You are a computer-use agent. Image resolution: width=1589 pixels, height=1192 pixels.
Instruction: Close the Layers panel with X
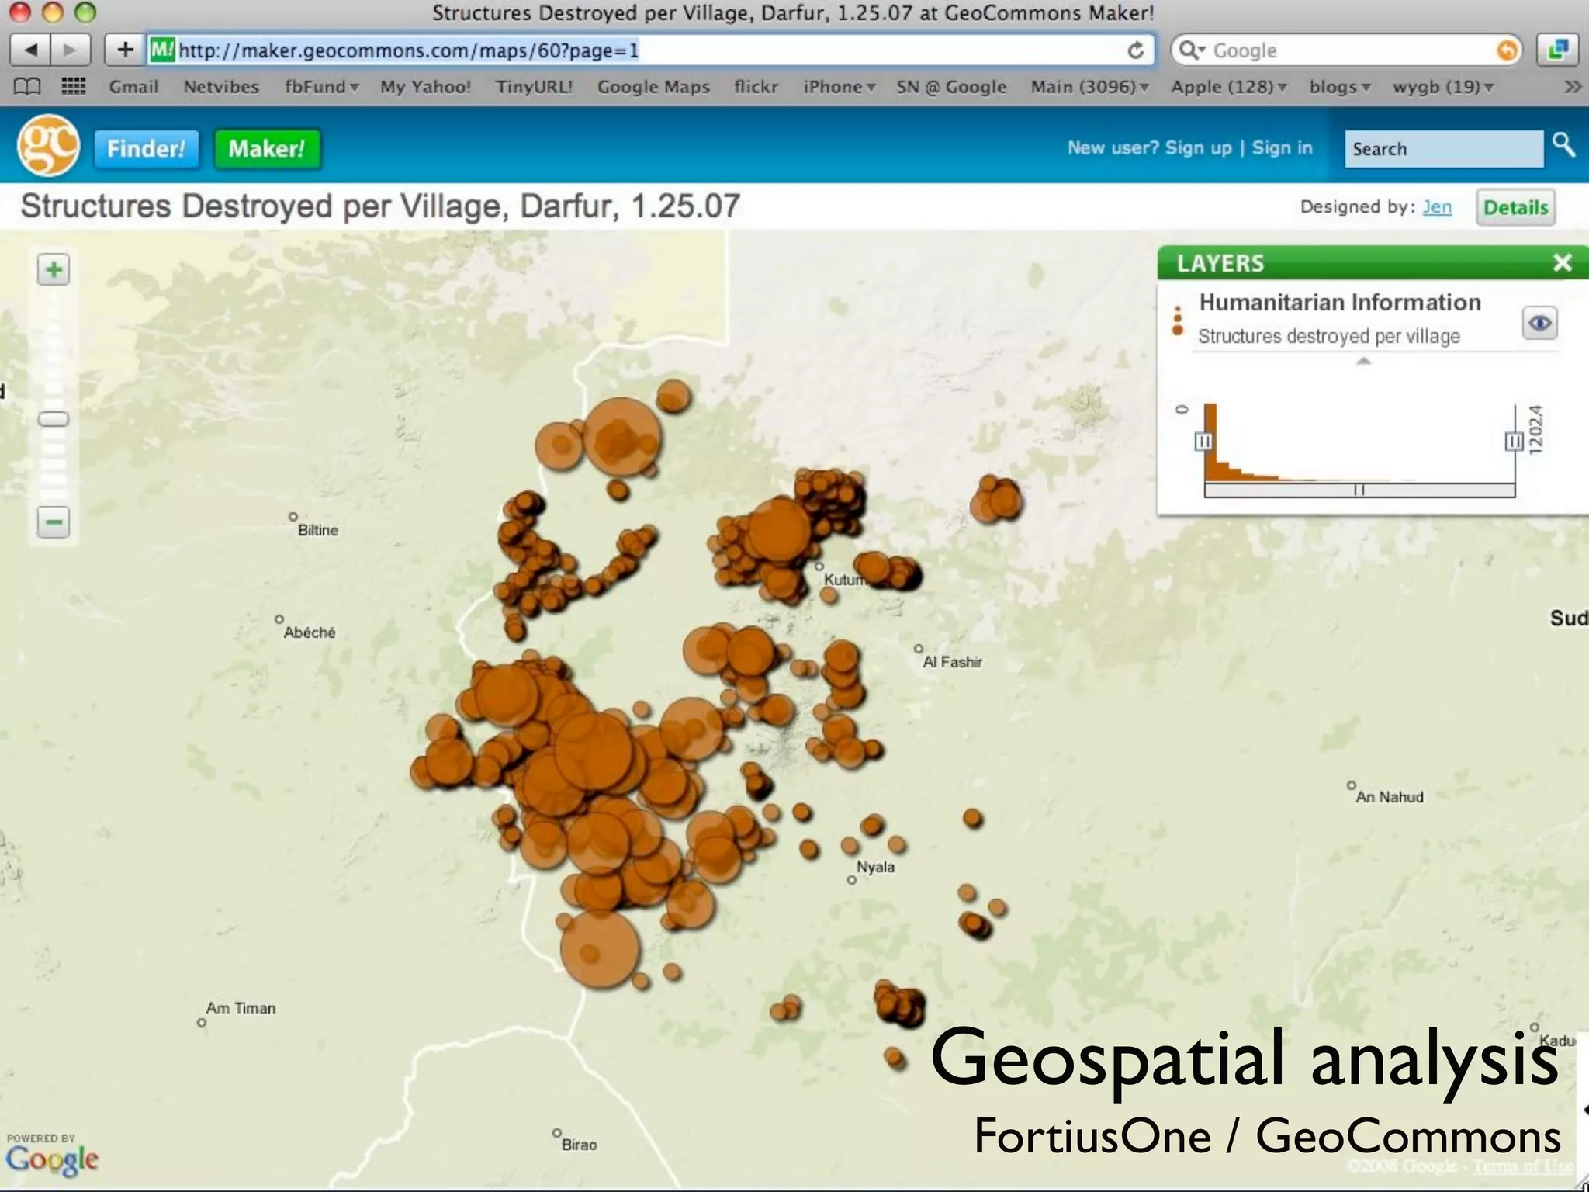[1563, 262]
